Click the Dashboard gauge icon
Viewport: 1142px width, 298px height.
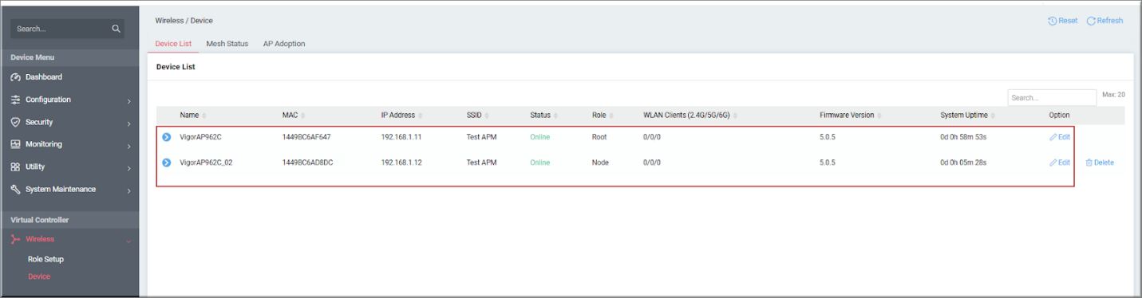tap(15, 77)
